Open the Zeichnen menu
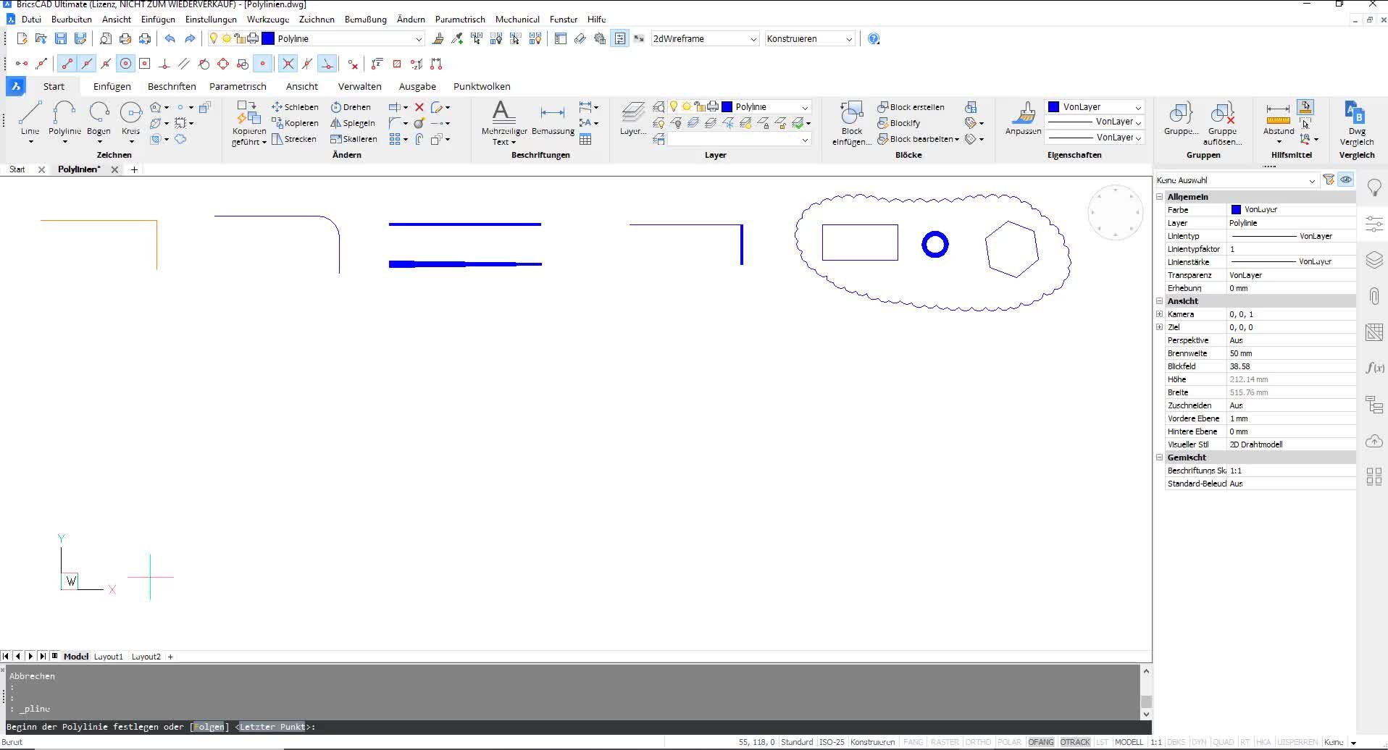Screen dimensions: 1388x750 (317, 20)
